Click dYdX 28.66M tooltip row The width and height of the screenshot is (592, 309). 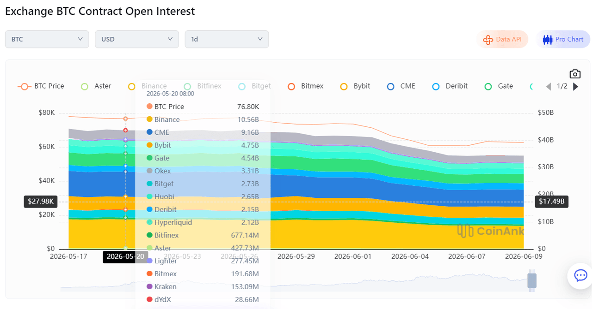coord(203,300)
